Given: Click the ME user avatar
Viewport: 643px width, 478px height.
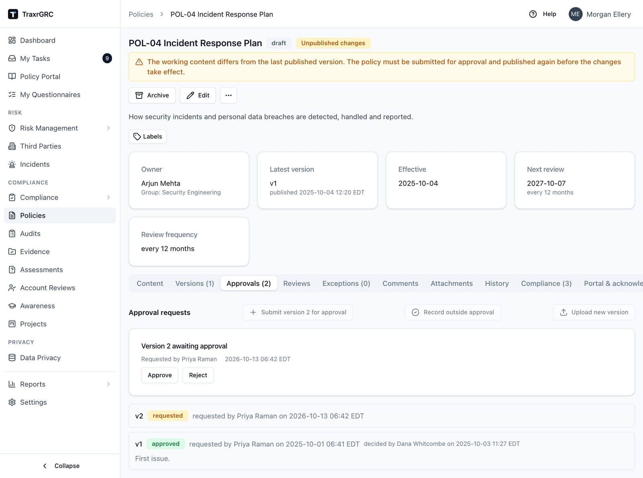Looking at the screenshot, I should [x=575, y=14].
